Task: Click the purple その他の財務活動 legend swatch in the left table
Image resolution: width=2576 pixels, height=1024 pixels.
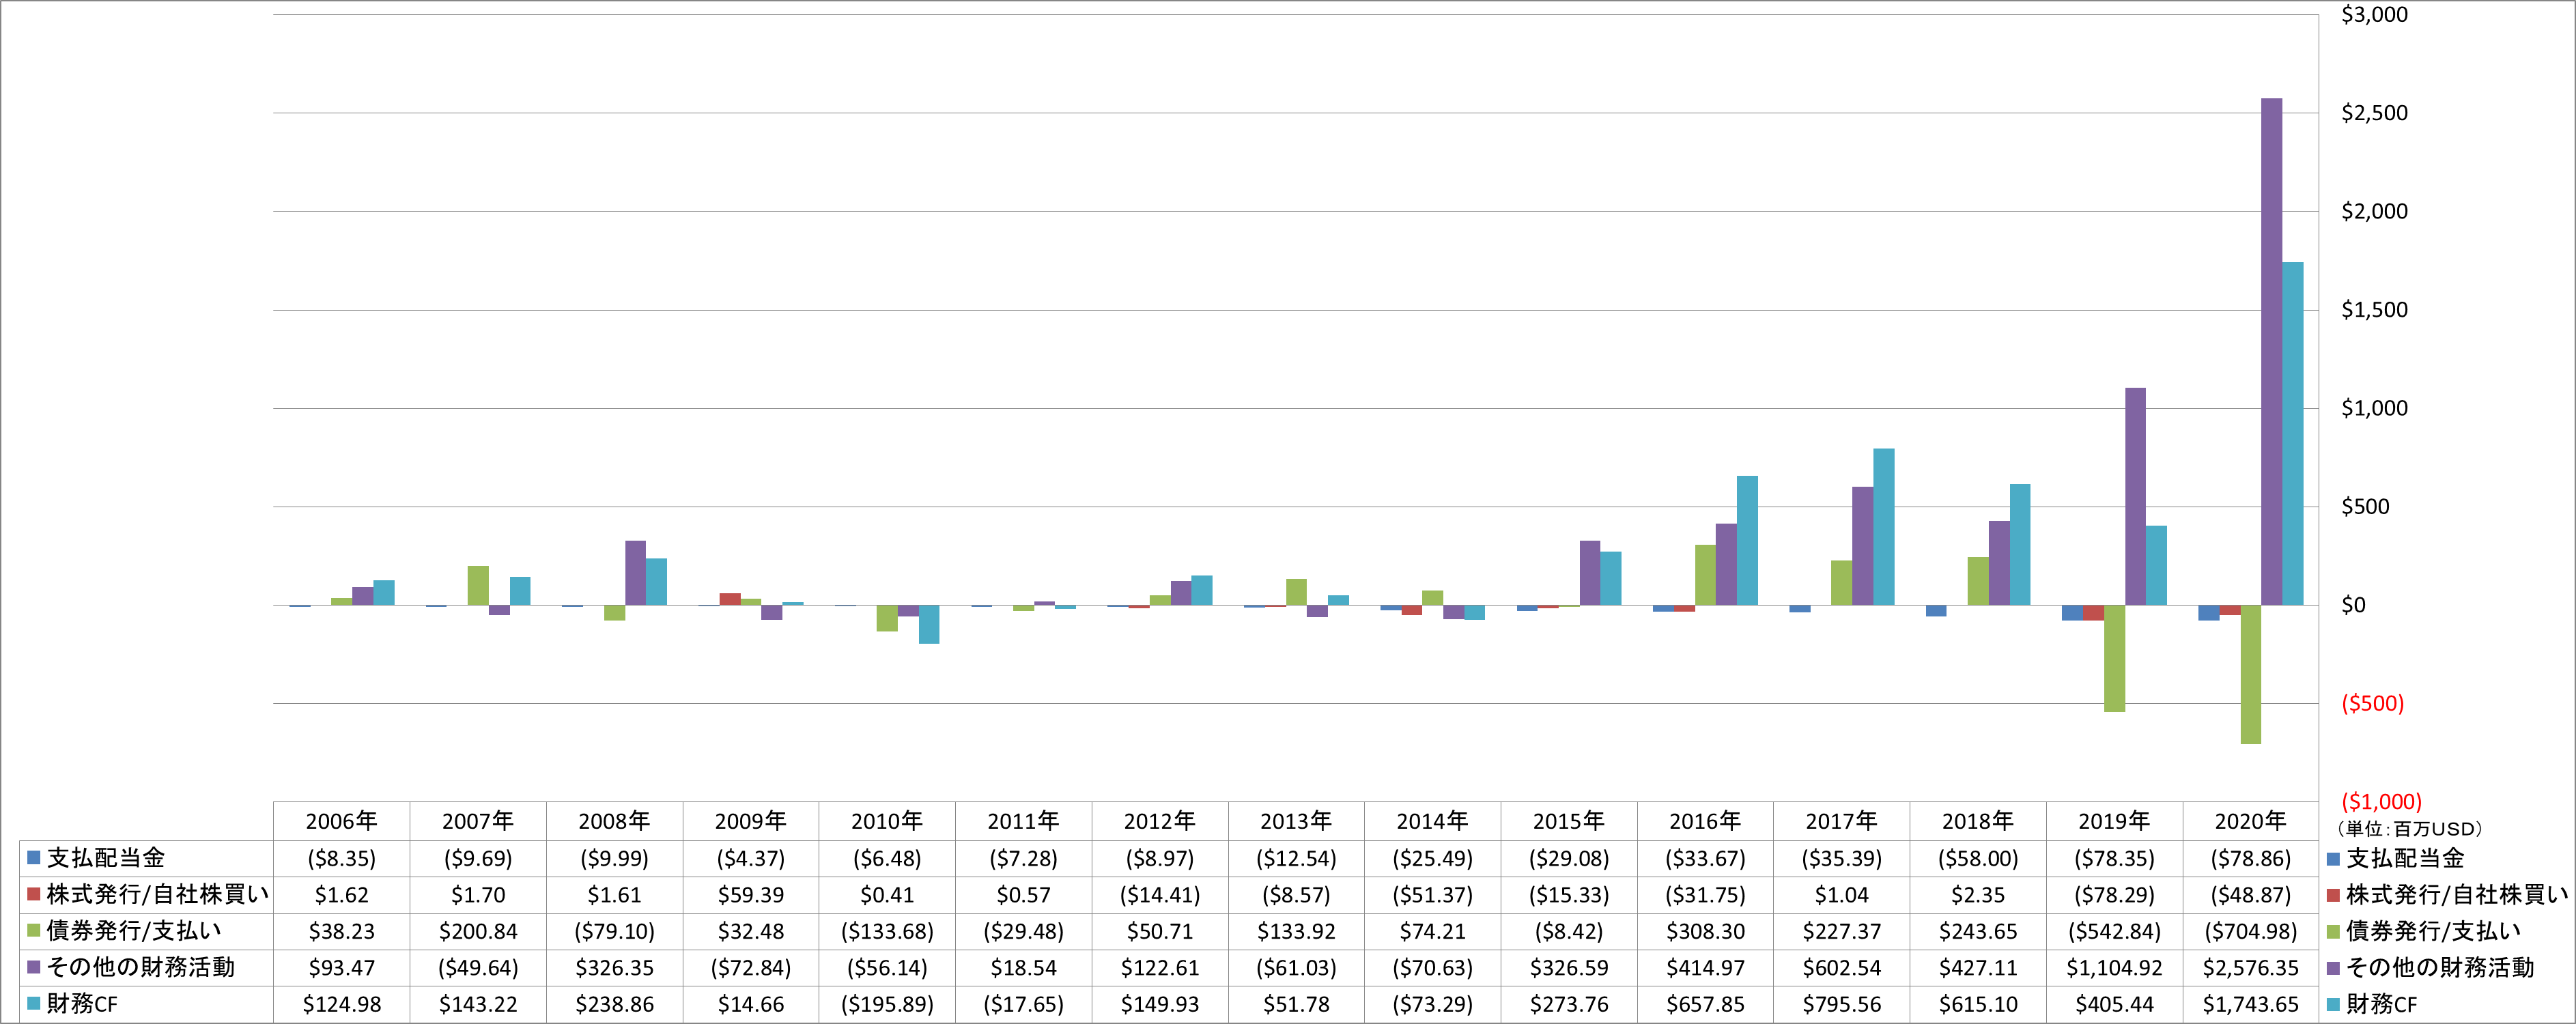Action: click(33, 967)
